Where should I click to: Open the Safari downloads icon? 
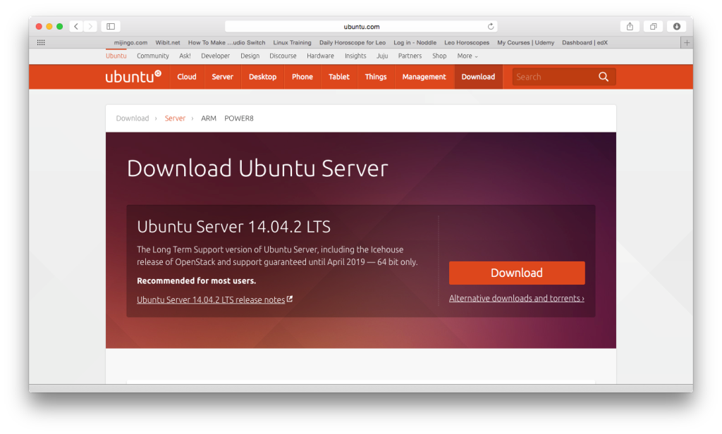click(677, 27)
